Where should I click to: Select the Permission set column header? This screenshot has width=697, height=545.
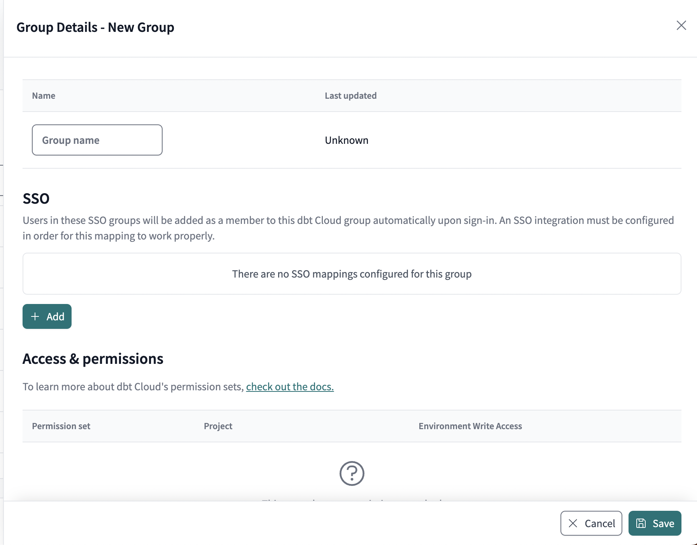(61, 426)
